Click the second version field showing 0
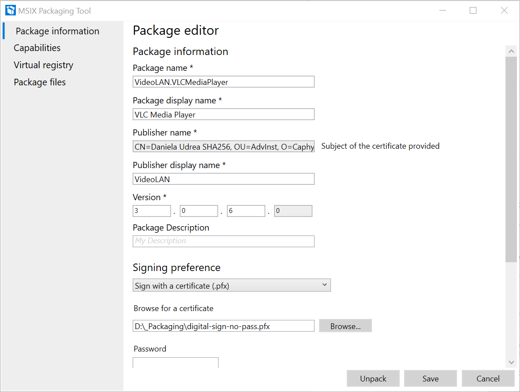 (x=199, y=211)
